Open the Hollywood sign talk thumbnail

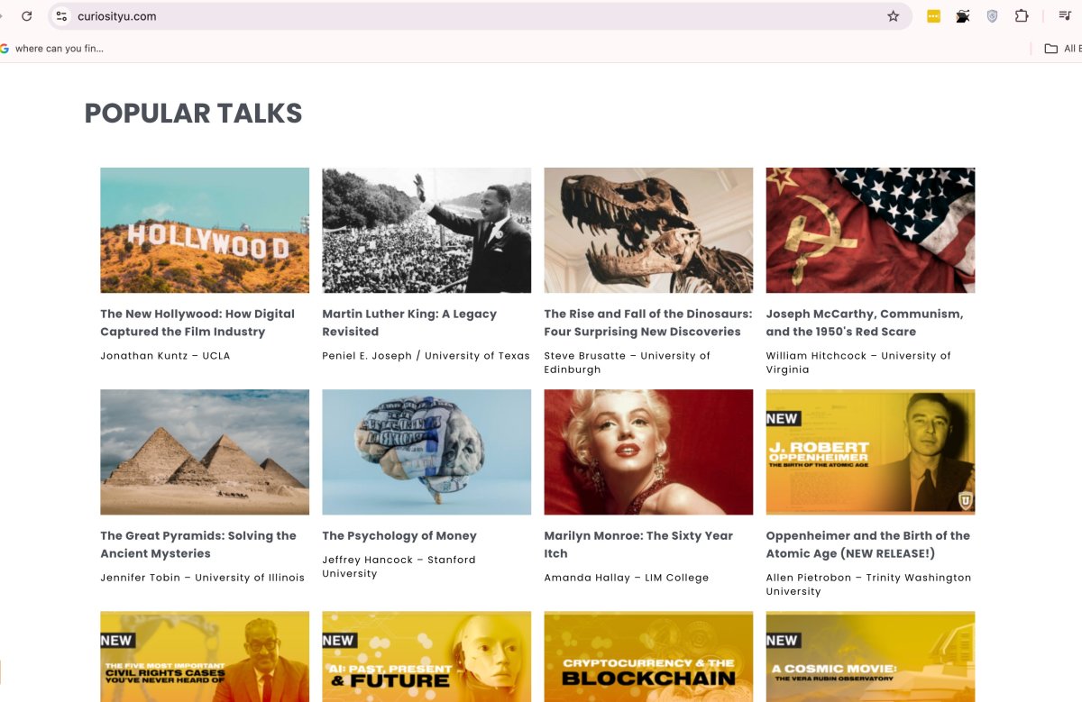point(205,230)
